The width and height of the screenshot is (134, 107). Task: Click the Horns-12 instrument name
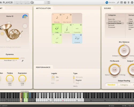(10, 16)
